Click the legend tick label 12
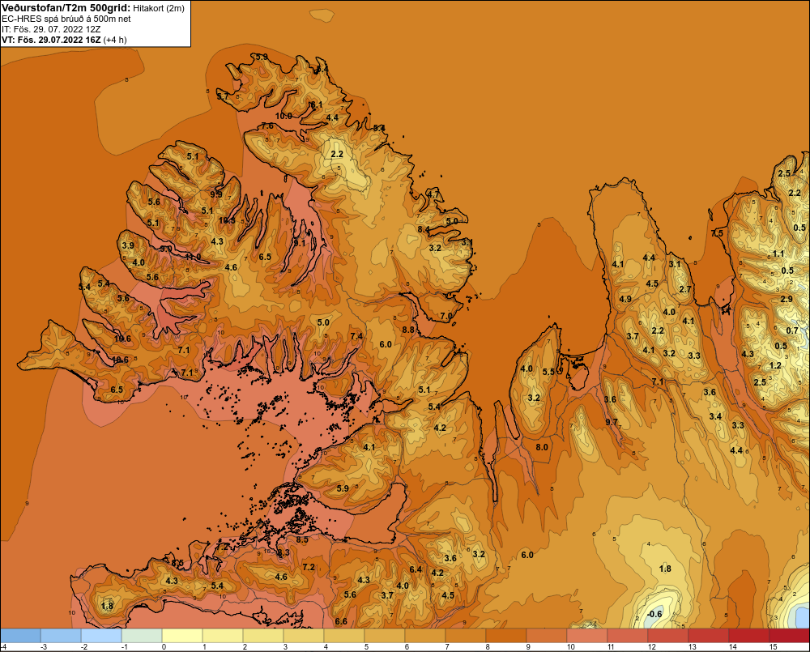Viewport: 810px width, 652px height. click(x=652, y=647)
